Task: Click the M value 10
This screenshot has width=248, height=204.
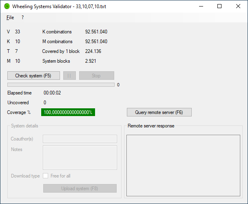Action: point(18,61)
